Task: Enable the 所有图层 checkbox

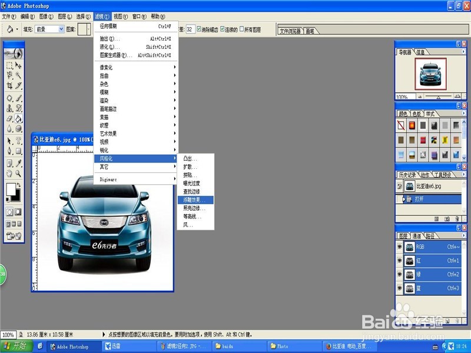Action: [x=241, y=29]
